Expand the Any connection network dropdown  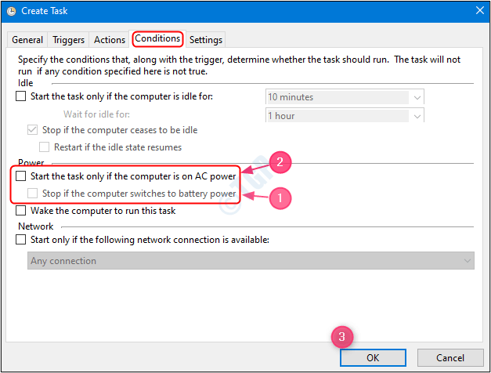click(468, 261)
